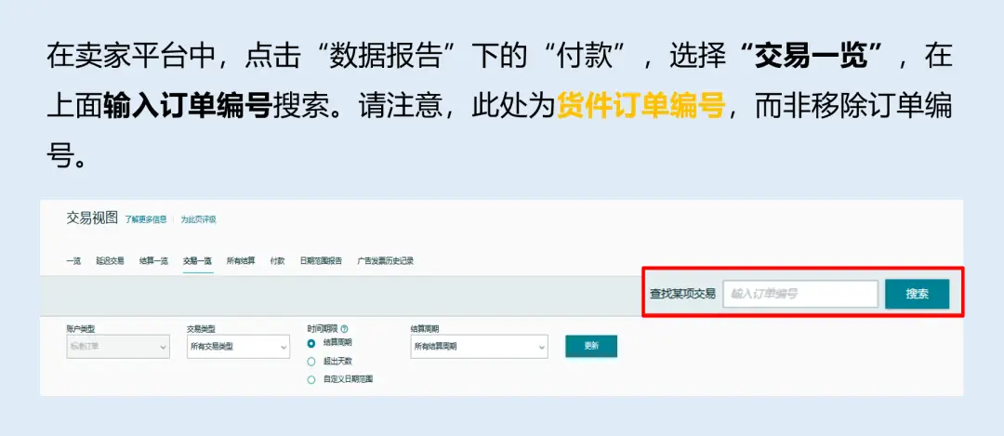Click the 更新 button
Image resolution: width=1004 pixels, height=436 pixels.
pyautogui.click(x=591, y=346)
